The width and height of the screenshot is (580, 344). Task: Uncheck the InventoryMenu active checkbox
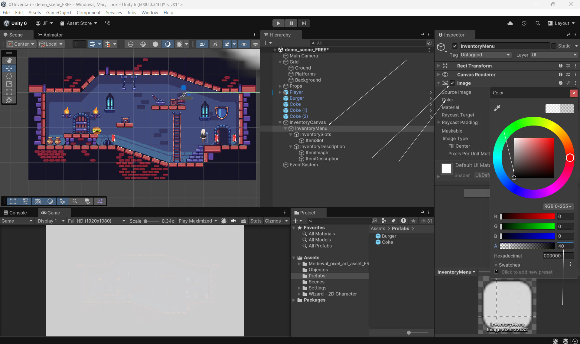coord(455,46)
